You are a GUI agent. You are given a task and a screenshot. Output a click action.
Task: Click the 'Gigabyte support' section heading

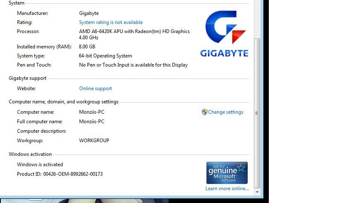pyautogui.click(x=28, y=78)
